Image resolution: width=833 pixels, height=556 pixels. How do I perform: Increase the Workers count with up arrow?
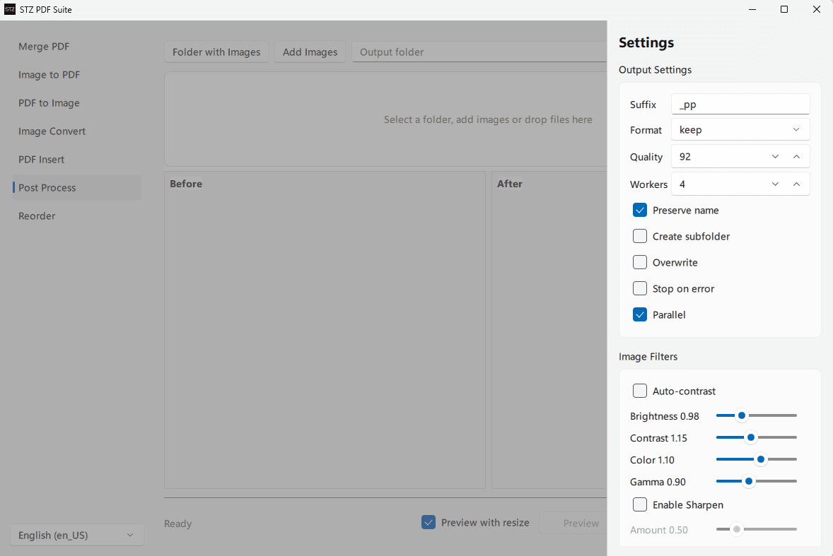[x=796, y=184]
